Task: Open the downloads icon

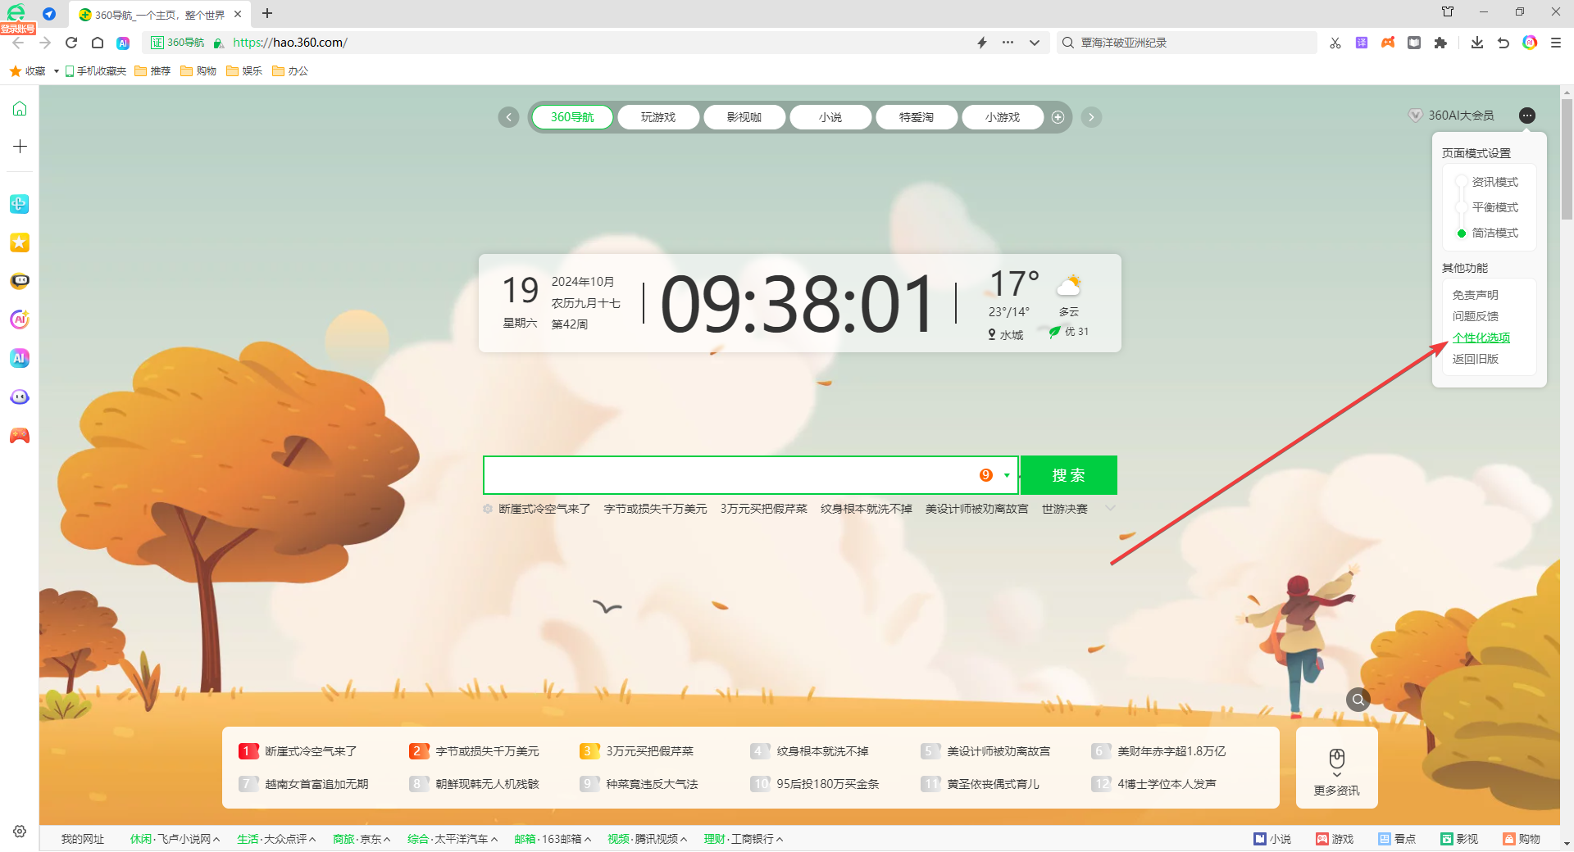Action: pyautogui.click(x=1477, y=43)
